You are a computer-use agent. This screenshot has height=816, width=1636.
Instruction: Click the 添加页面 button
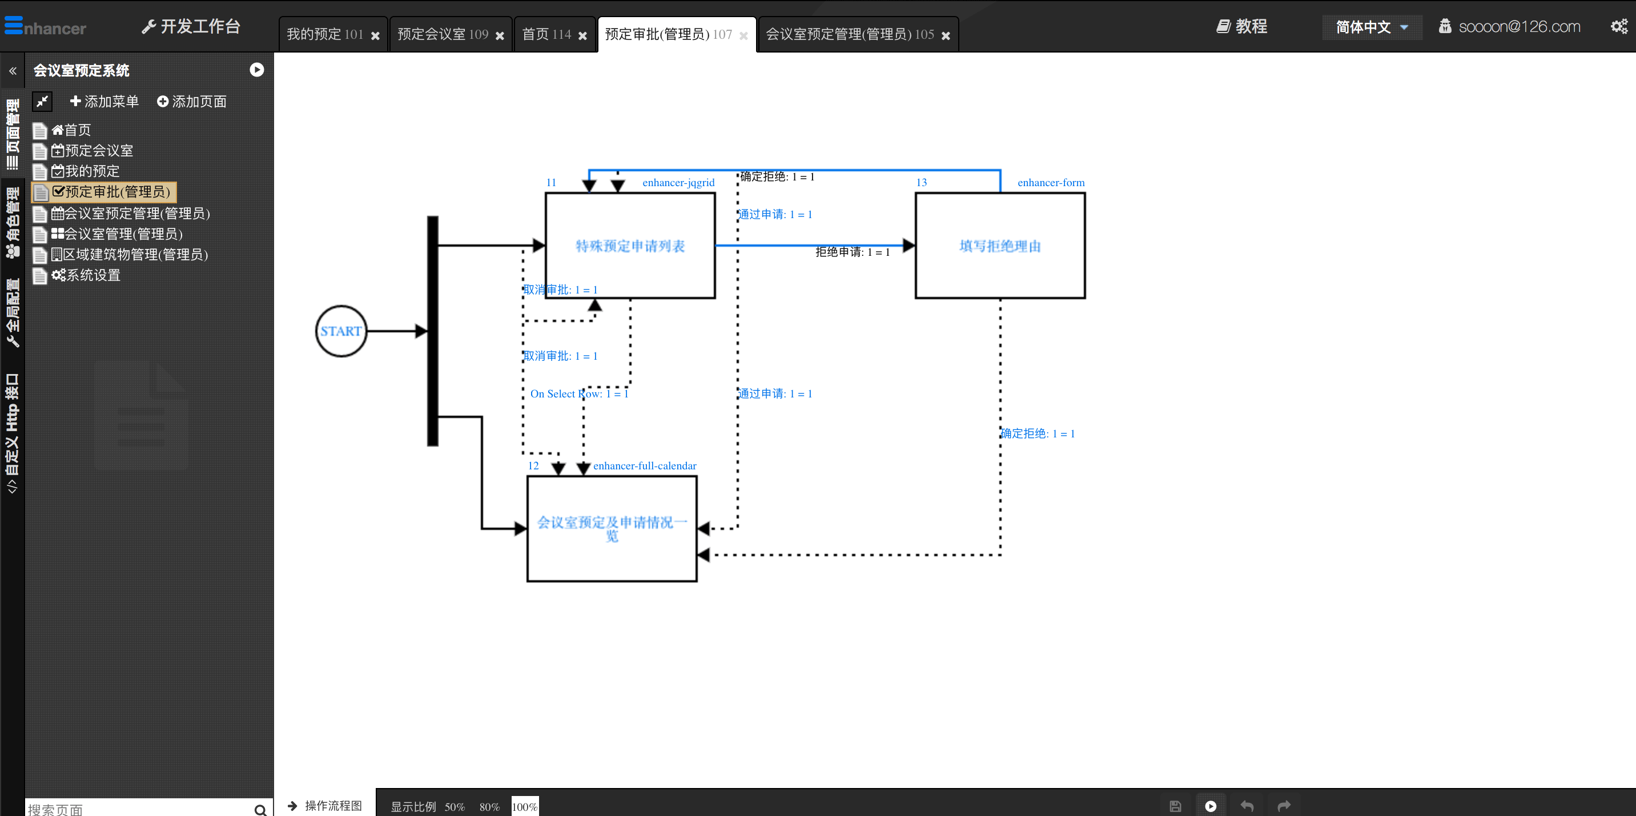point(192,102)
